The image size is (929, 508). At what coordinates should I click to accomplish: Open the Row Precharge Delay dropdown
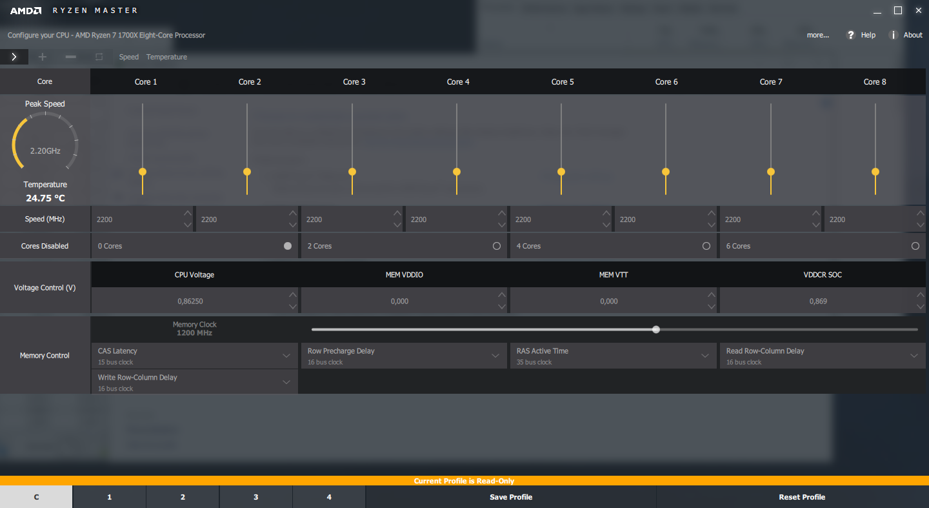click(495, 356)
